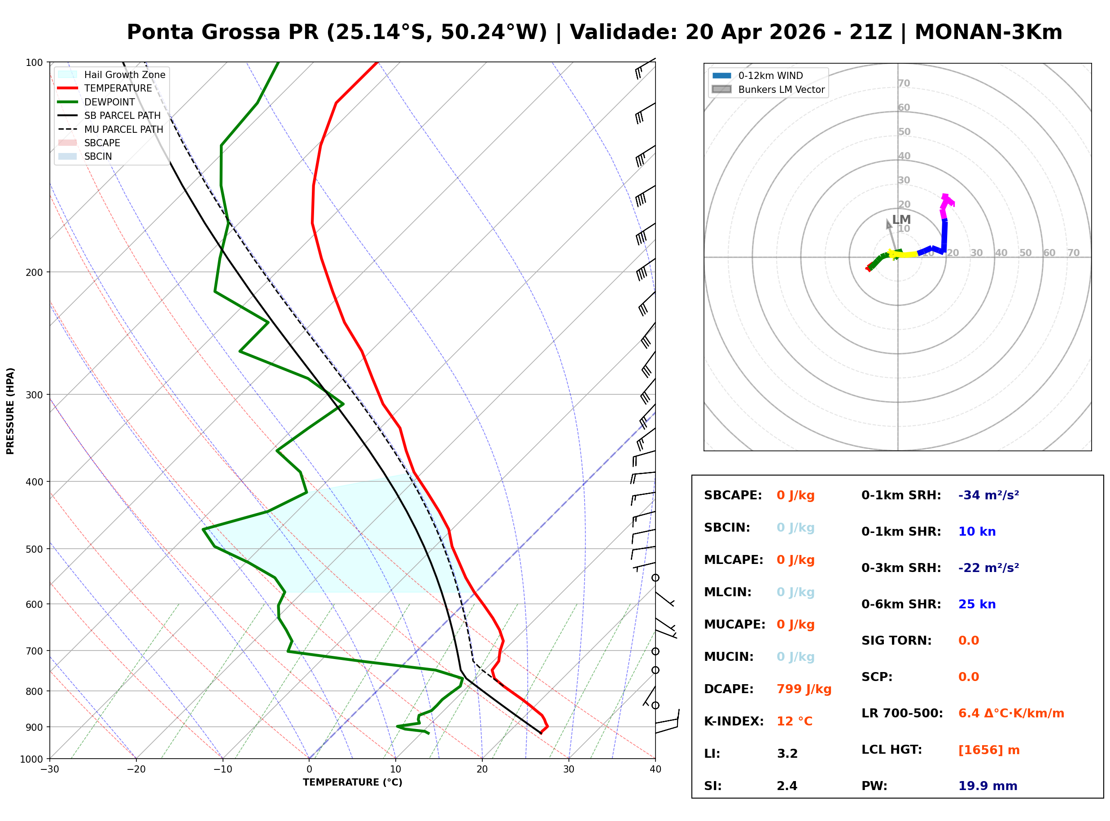Viewport: 1110px width, 821px height.
Task: Click the green DEWPOINT legend line
Action: click(68, 102)
